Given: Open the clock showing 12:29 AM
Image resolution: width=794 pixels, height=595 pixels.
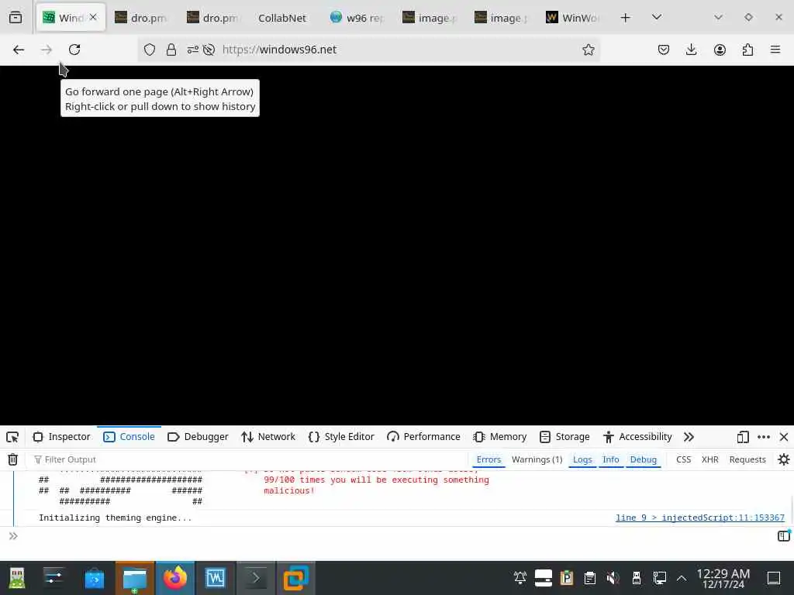Looking at the screenshot, I should click(723, 578).
